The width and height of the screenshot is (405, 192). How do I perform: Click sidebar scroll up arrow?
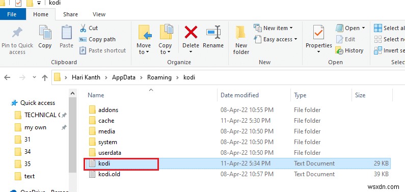click(72, 93)
